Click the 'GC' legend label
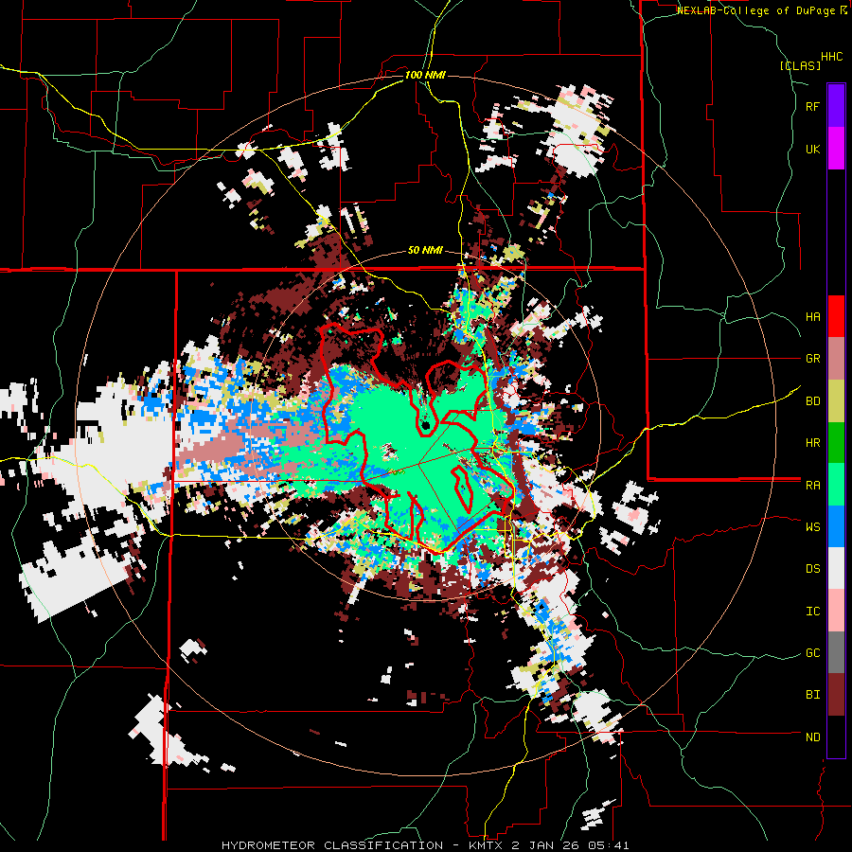The image size is (852, 852). click(812, 653)
